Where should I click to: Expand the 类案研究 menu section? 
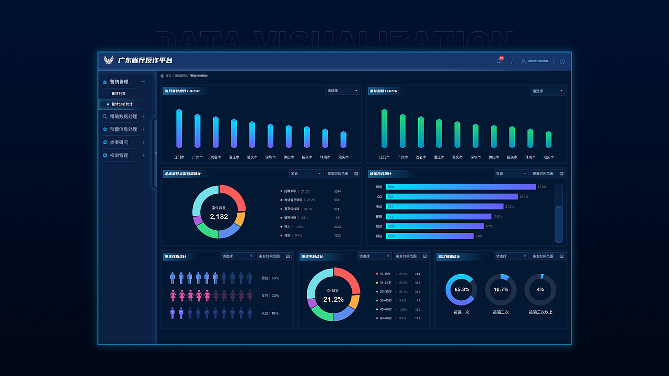143,142
